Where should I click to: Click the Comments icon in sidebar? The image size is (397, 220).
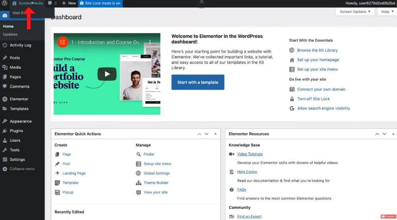(5, 86)
